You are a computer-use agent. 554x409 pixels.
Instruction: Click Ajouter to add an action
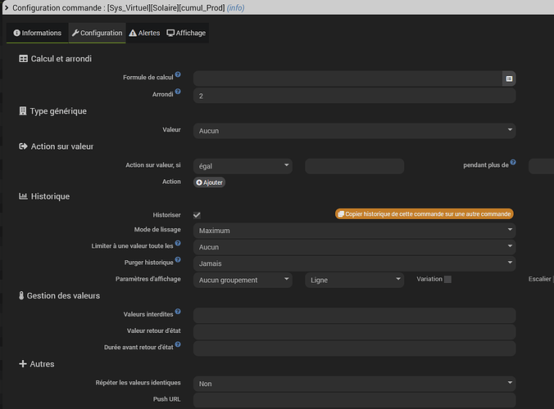click(209, 182)
